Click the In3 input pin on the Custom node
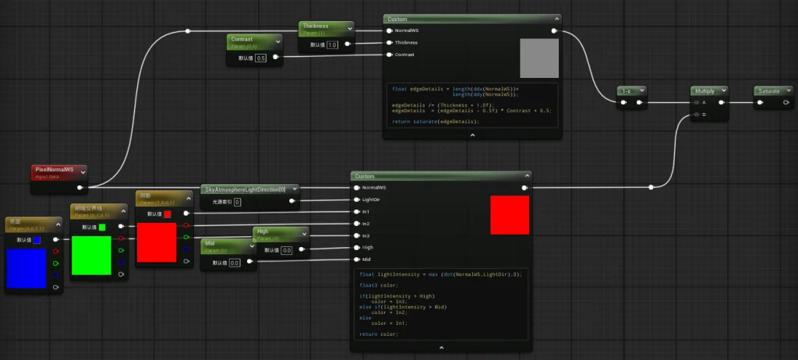This screenshot has height=360, width=798. (x=357, y=236)
